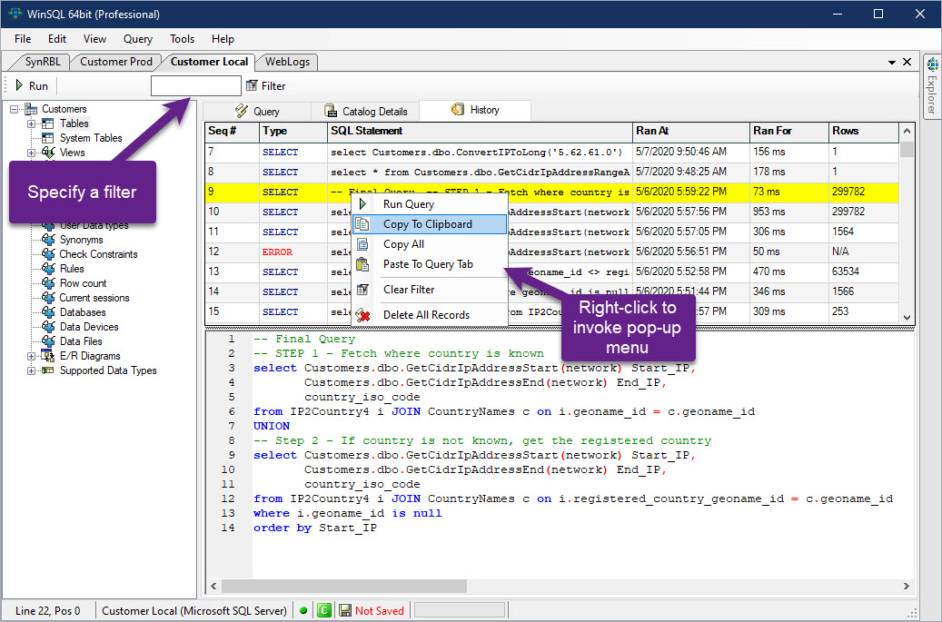Image resolution: width=942 pixels, height=622 pixels.
Task: Sort history by Seq # column
Action: tap(232, 131)
